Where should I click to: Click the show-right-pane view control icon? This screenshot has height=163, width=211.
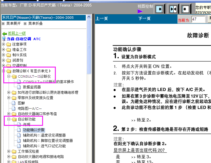pos(159,9)
